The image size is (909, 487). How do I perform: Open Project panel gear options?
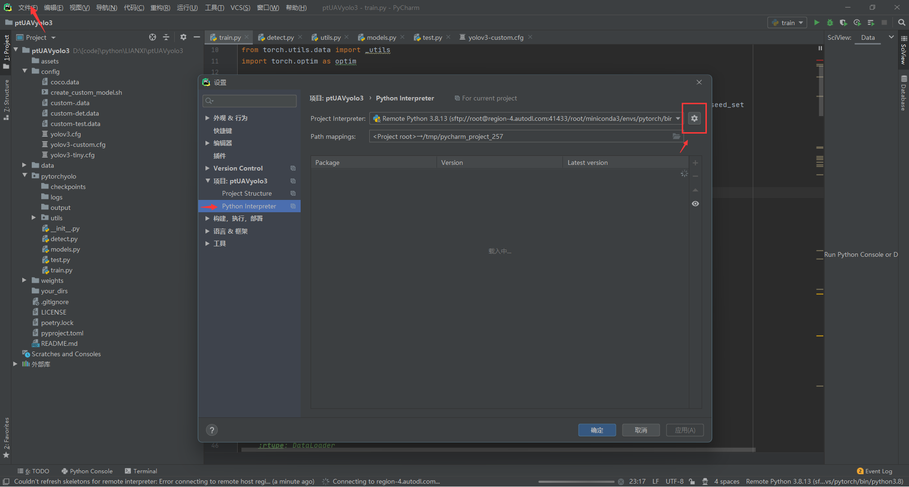point(183,37)
